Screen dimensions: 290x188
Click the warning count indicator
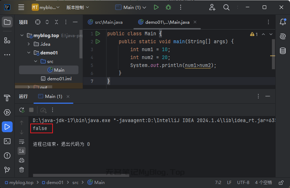[254, 34]
